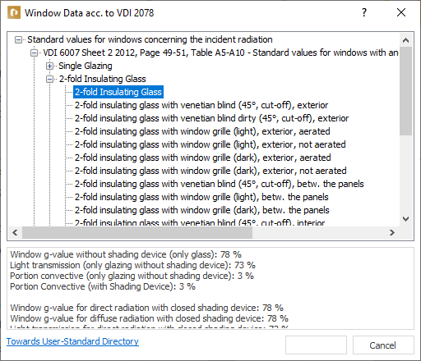The height and width of the screenshot is (361, 421).
Task: Click the vertical scrollbar down arrow
Action: click(x=406, y=219)
